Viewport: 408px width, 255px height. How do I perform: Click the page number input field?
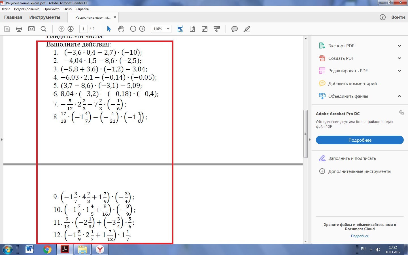point(83,29)
